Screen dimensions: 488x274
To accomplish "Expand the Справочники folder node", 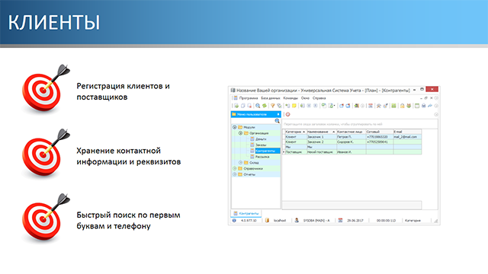I will (234, 168).
